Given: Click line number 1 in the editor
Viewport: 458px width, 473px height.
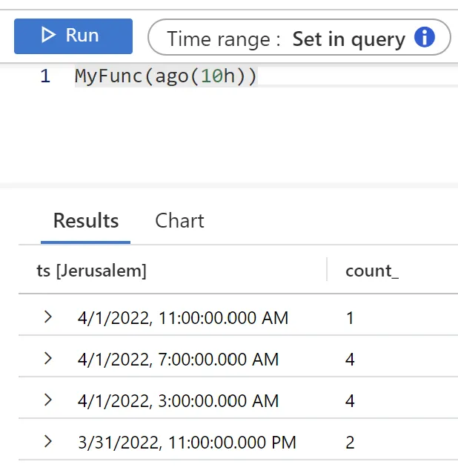Looking at the screenshot, I should [x=45, y=76].
